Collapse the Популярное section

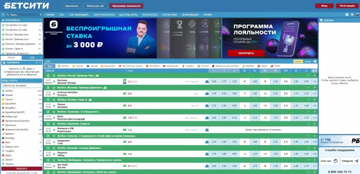(x=41, y=20)
